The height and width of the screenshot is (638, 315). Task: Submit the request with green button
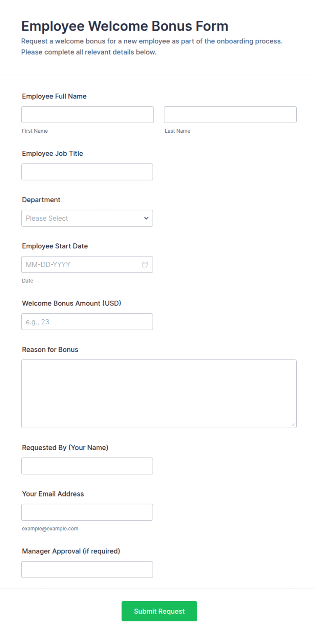(159, 611)
